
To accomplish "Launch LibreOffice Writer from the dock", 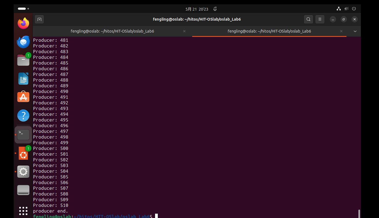I will pos(23,79).
